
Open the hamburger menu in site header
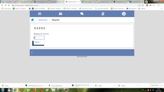pos(39,14)
